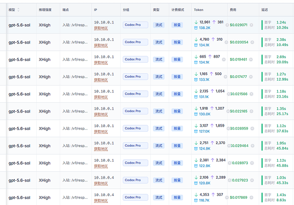The height and width of the screenshot is (205, 294).
Task: Open token details icon beside 4,353 / 307
Action: pyautogui.click(x=227, y=197)
